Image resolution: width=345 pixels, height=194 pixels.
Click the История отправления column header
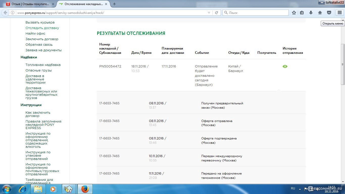[293, 51]
